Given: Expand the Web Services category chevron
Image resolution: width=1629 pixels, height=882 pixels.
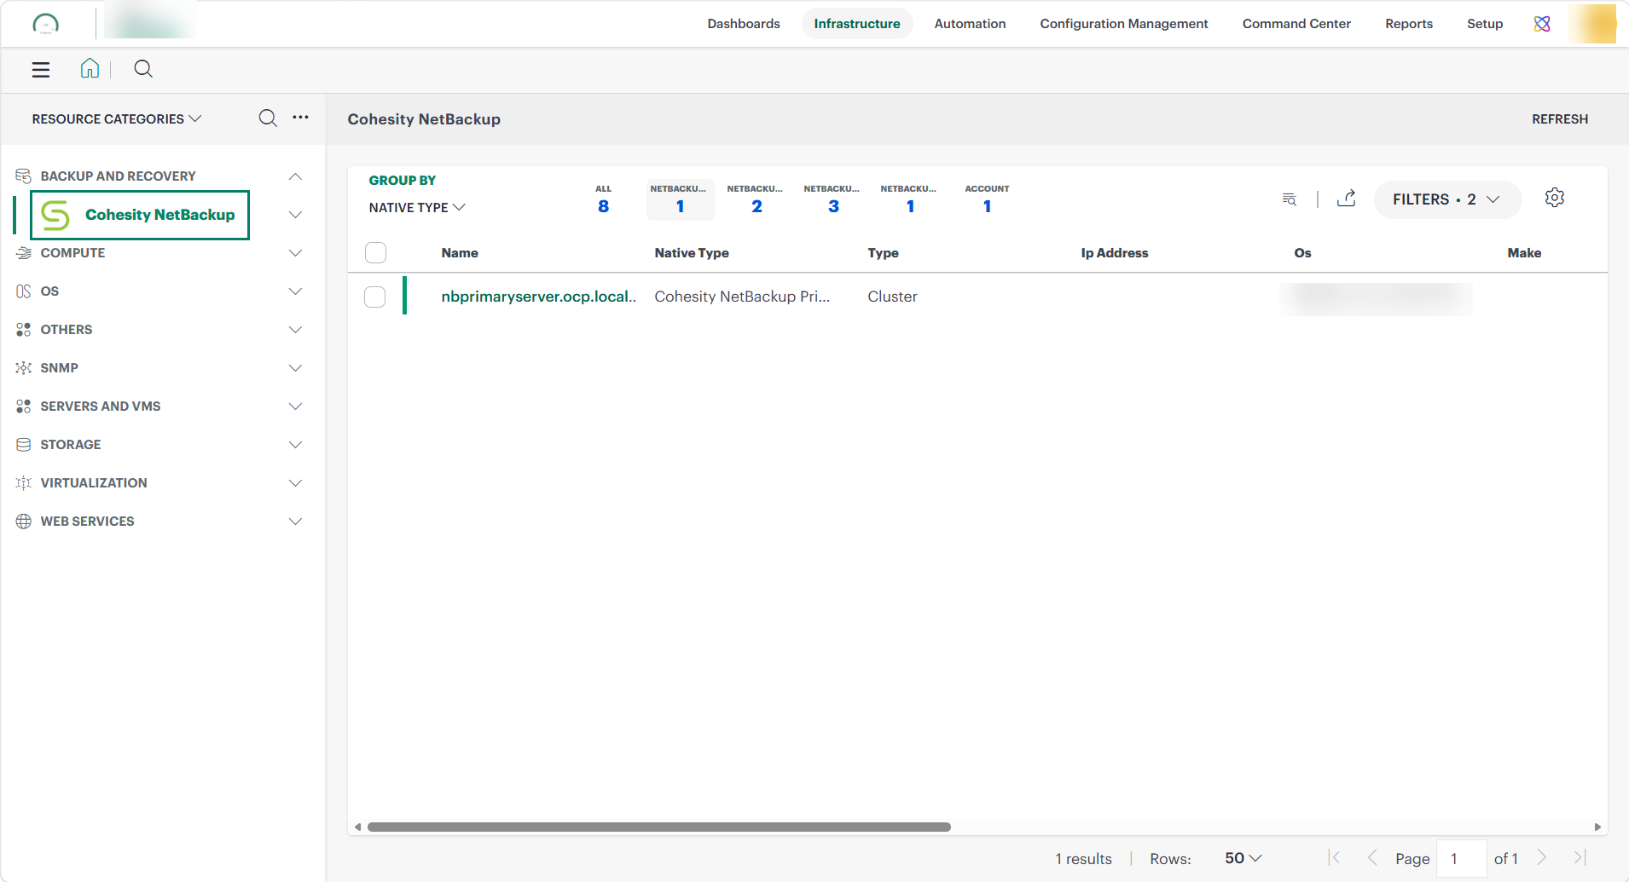Looking at the screenshot, I should (295, 522).
